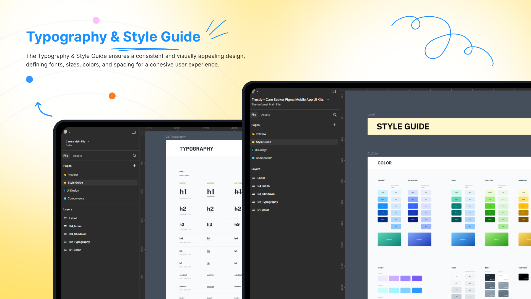This screenshot has width=531, height=299.
Task: Expand Cartsy Main File dropdown chevron
Action: click(x=88, y=141)
